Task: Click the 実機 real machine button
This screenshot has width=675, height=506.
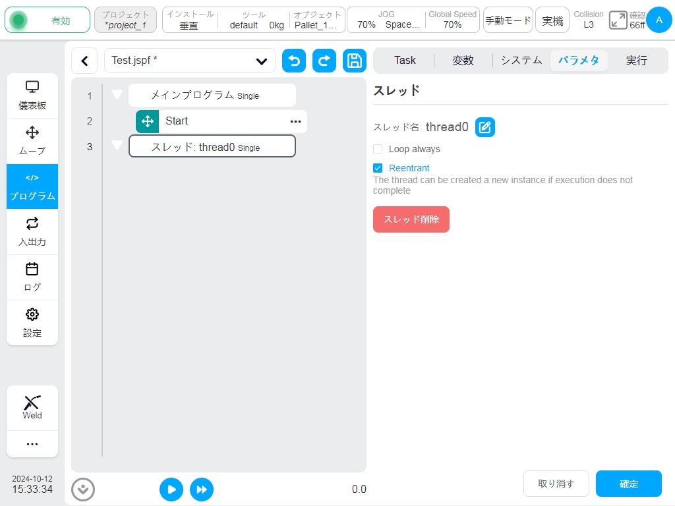Action: pyautogui.click(x=552, y=20)
